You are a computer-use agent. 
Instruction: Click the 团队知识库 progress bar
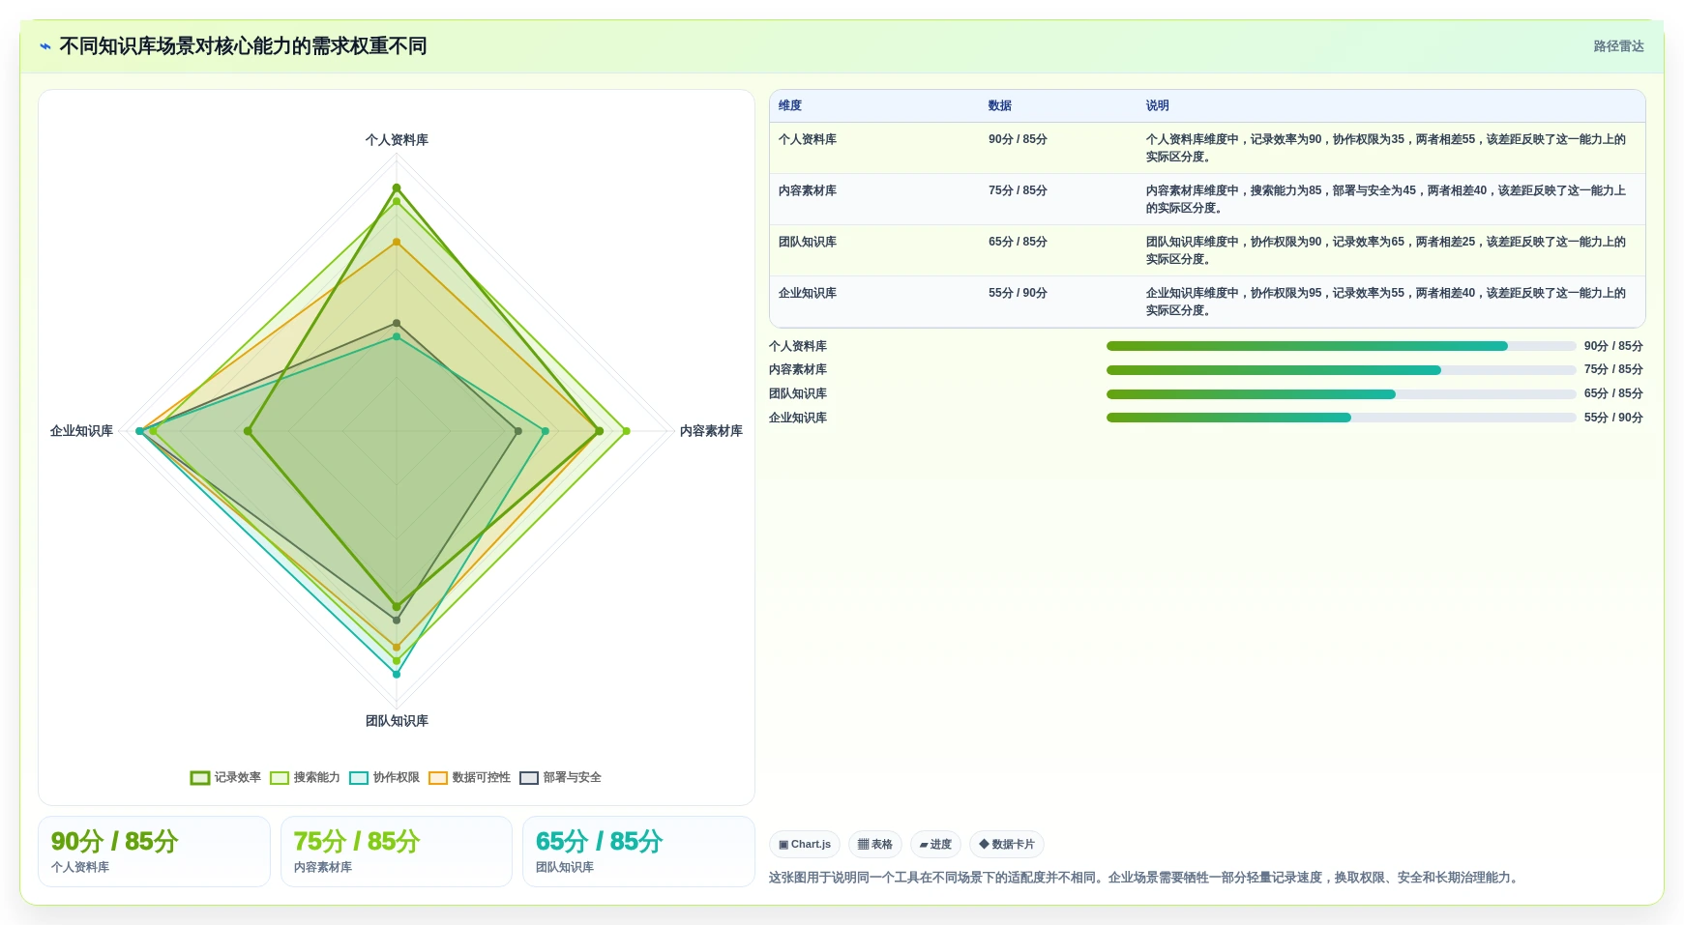1342,394
